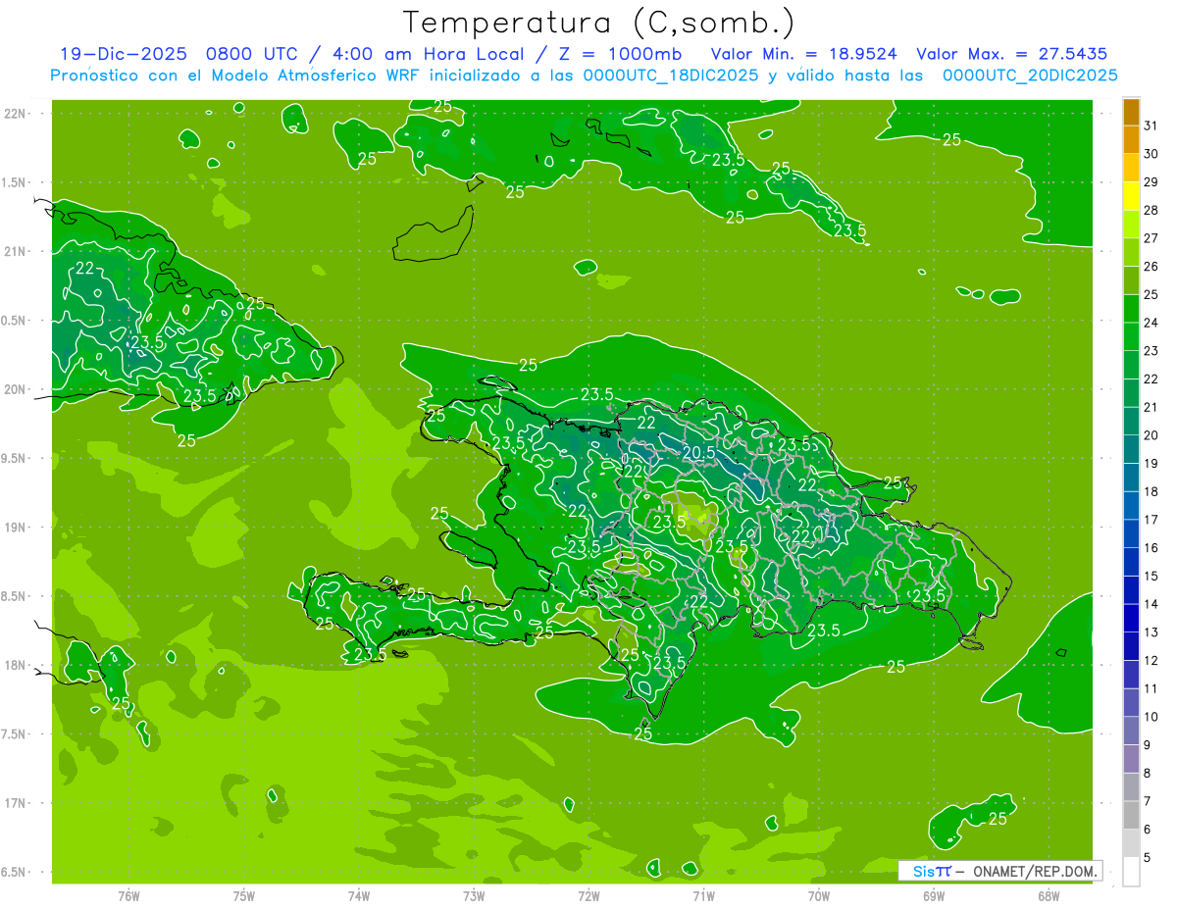
Task: Select the '19-Dic-2025' date text
Action: (124, 54)
